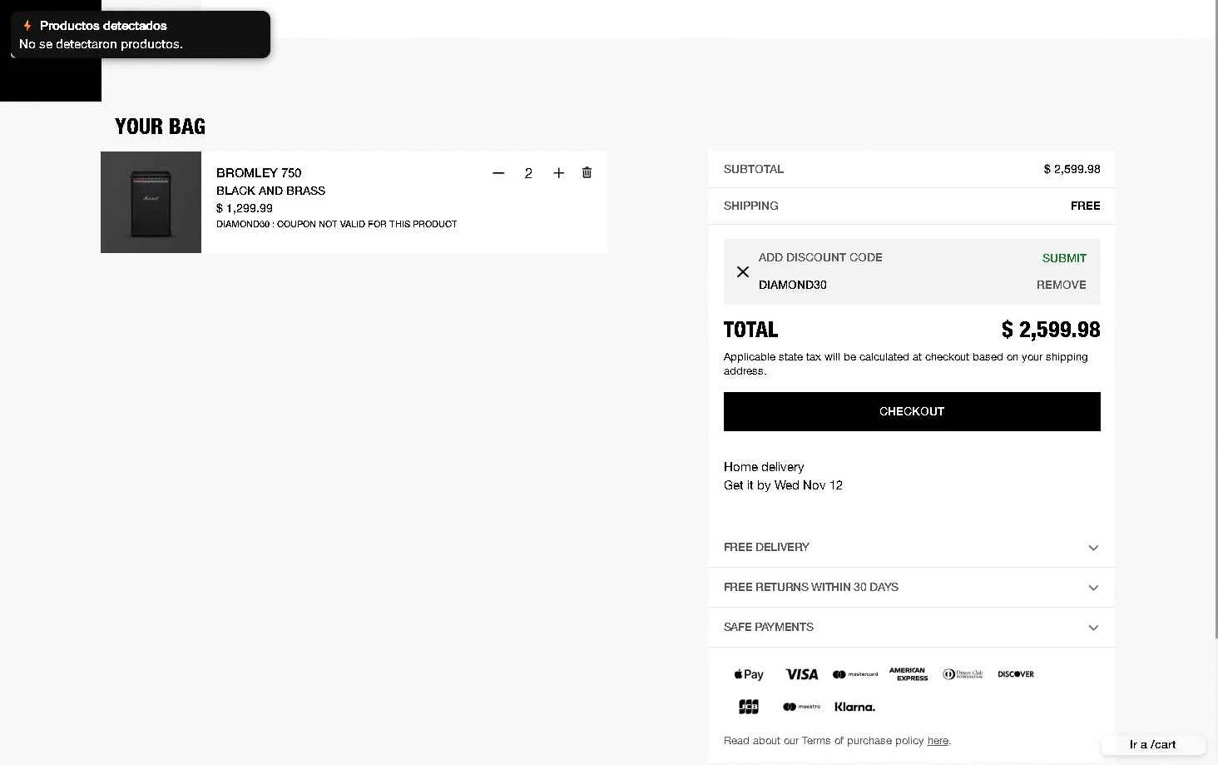Click the Maestro payment logo
This screenshot has width=1218, height=765.
coord(801,707)
